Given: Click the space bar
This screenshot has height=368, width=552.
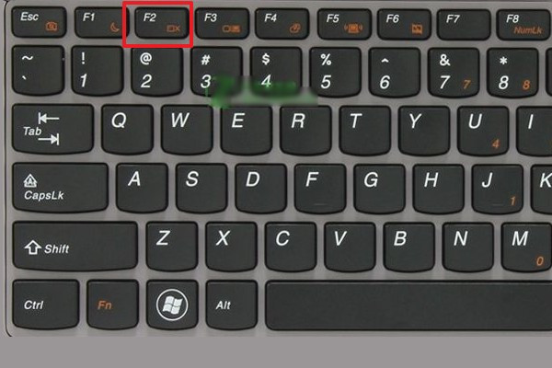Looking at the screenshot, I should (x=408, y=305).
